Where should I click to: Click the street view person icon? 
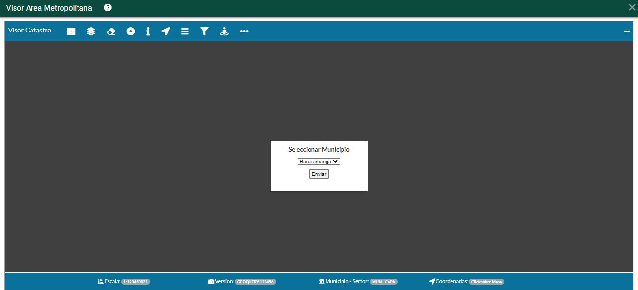(224, 31)
